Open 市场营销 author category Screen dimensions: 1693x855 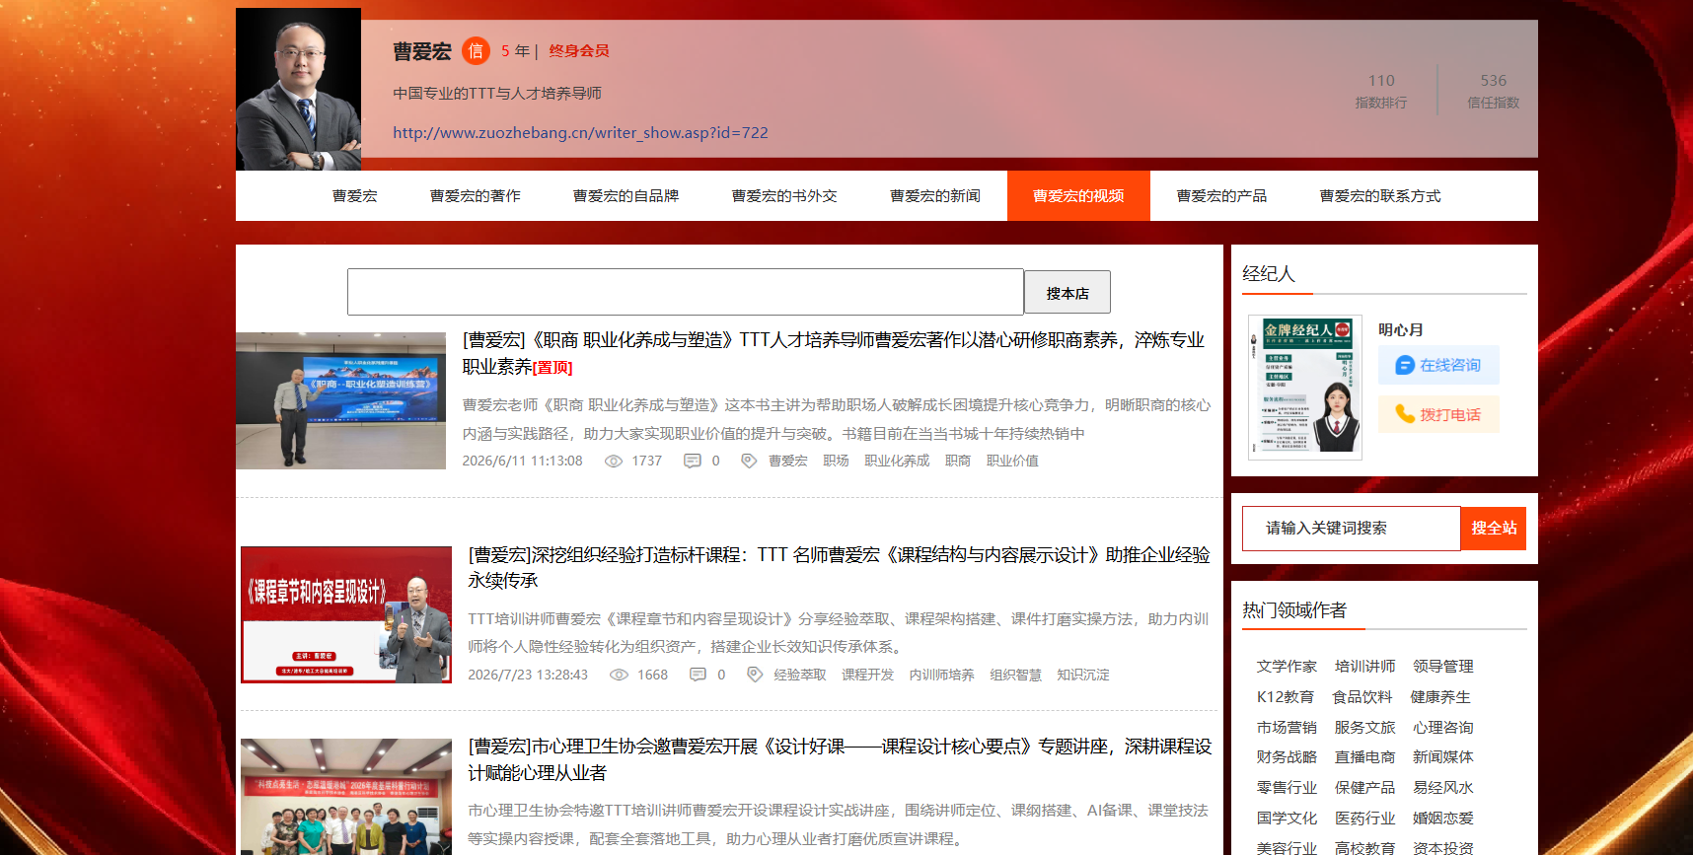tap(1287, 728)
